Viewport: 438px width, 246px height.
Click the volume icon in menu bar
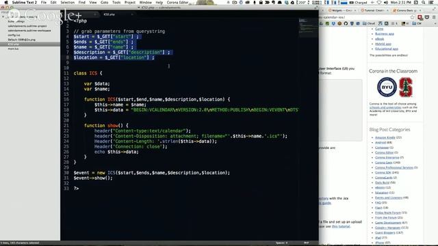(x=386, y=3)
